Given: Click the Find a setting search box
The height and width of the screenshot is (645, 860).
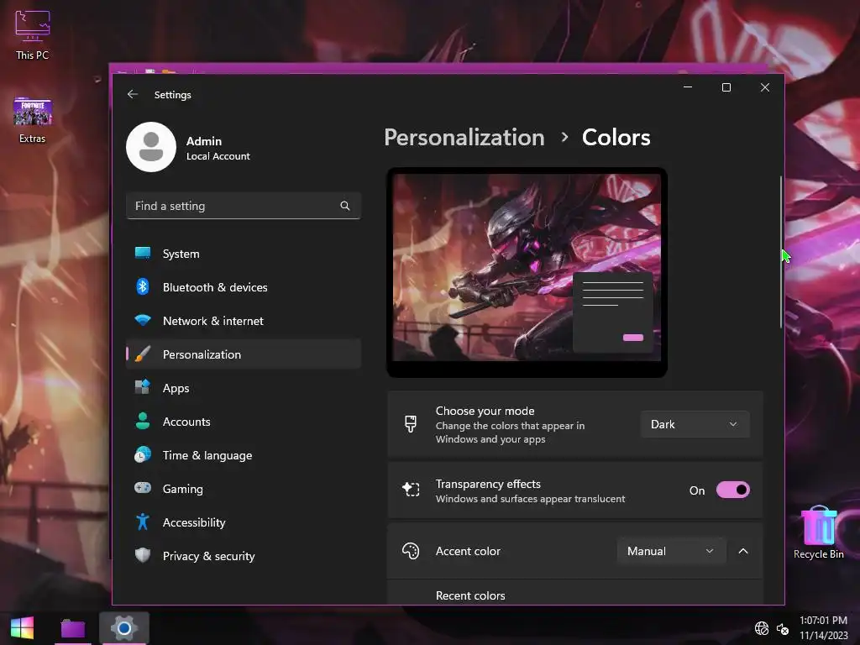Looking at the screenshot, I should click(x=244, y=206).
